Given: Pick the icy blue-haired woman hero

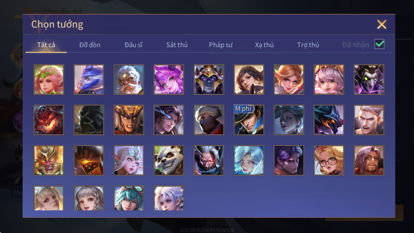Looking at the screenshot, I should 249,160.
